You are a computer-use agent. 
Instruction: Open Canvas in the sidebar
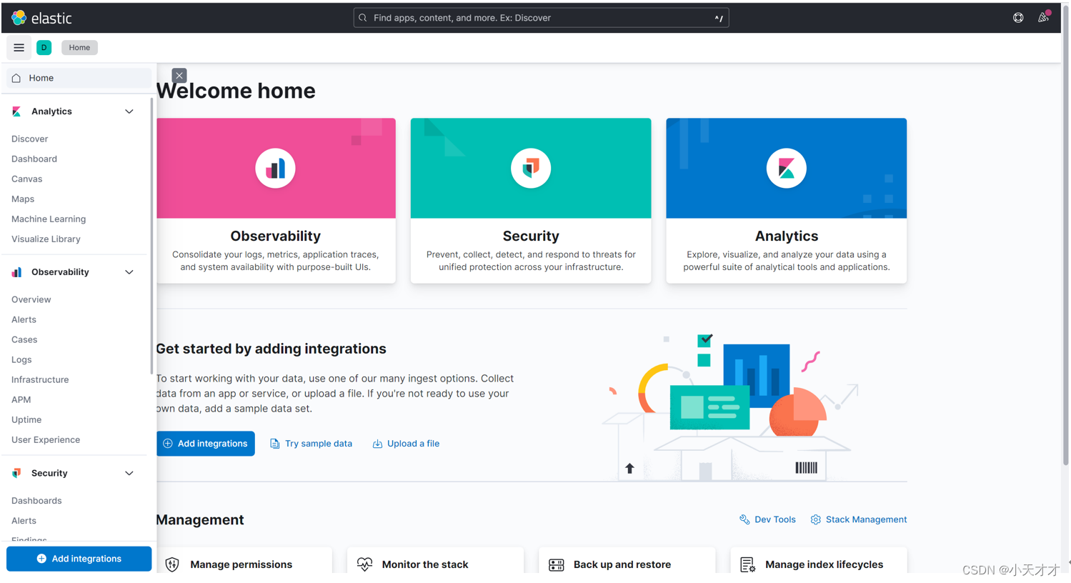27,179
